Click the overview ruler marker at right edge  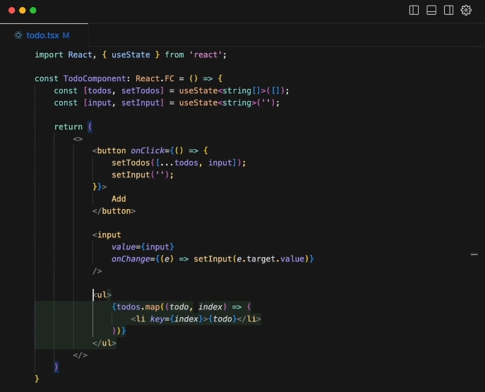click(x=475, y=253)
